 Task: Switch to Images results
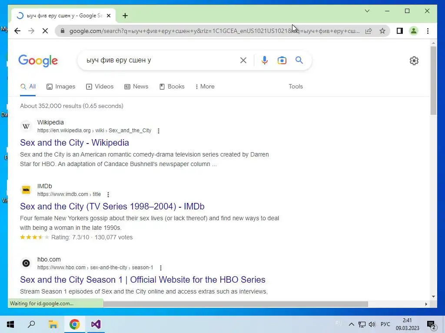click(61, 87)
